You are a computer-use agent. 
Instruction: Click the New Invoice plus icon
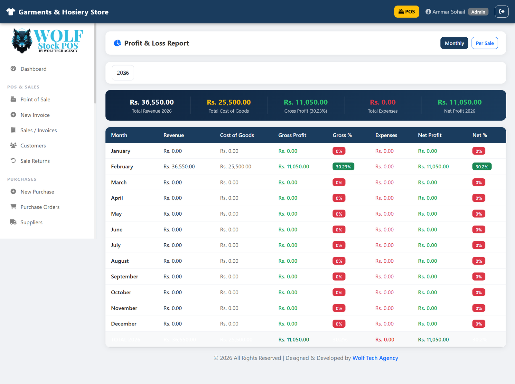[13, 115]
